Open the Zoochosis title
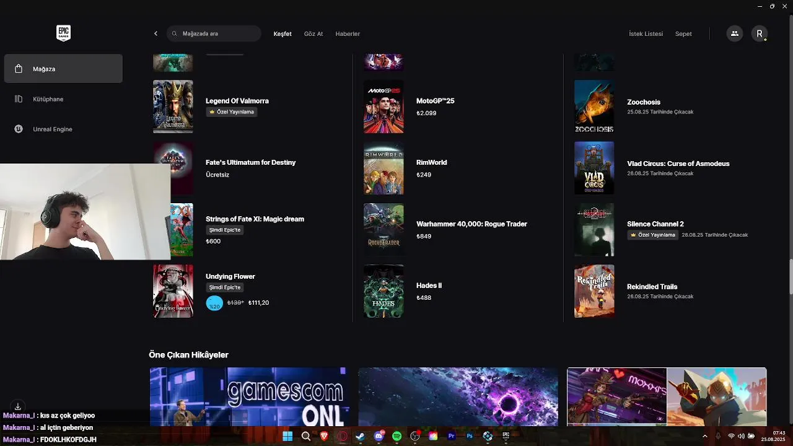 click(644, 102)
